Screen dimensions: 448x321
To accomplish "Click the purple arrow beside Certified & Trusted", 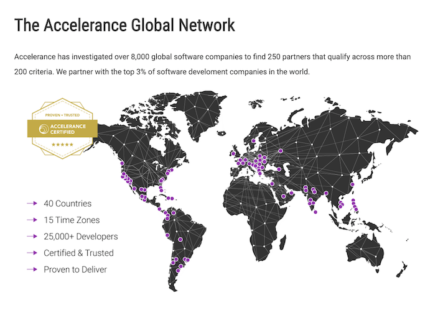I will click(x=32, y=253).
